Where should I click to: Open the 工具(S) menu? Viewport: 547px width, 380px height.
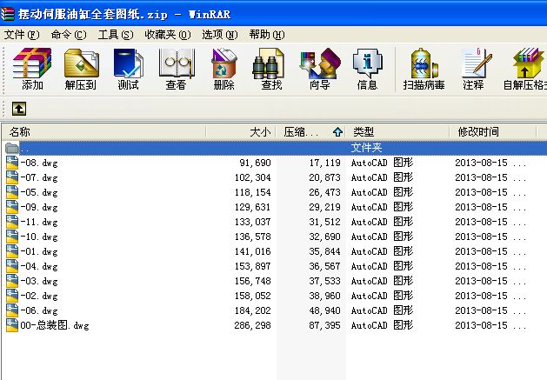[116, 35]
